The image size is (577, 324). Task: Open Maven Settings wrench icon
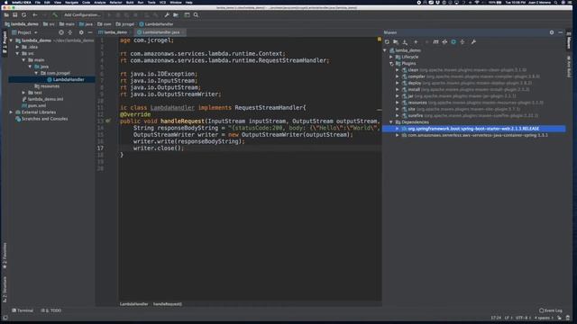(473, 42)
